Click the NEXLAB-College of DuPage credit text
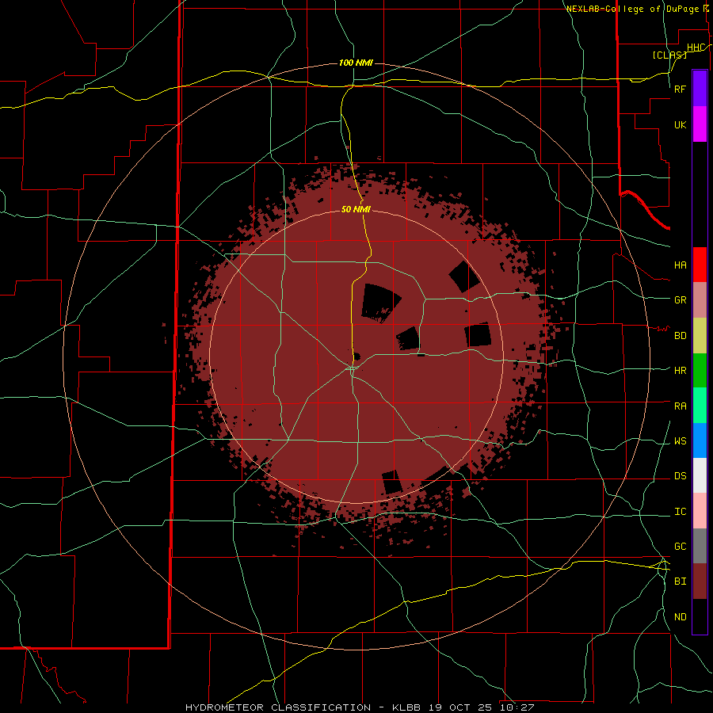The image size is (713, 713). 632,9
